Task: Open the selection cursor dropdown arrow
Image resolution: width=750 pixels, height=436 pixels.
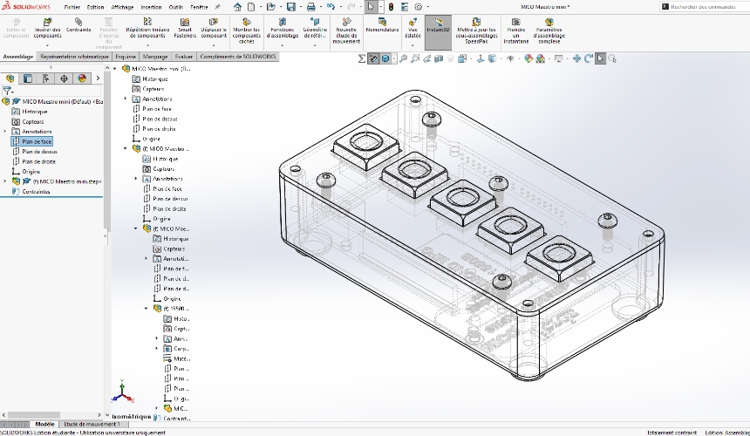Action: pos(380,7)
